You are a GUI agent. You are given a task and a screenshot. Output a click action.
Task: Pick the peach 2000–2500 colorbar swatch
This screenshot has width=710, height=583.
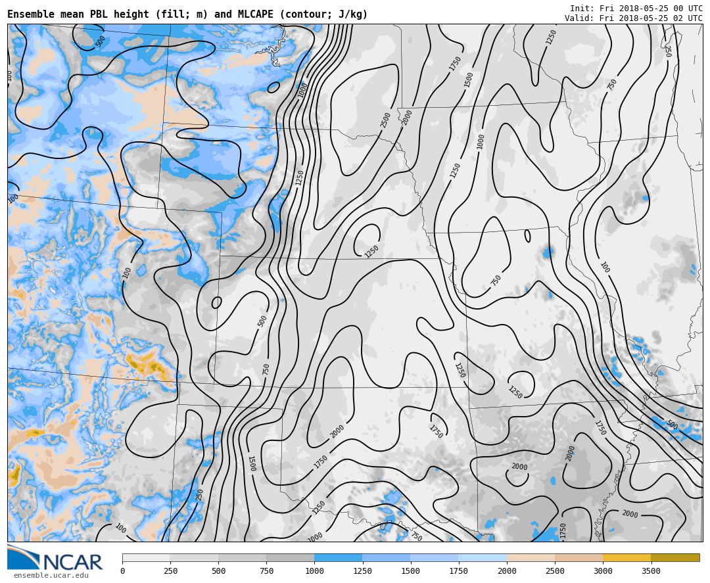(531, 557)
